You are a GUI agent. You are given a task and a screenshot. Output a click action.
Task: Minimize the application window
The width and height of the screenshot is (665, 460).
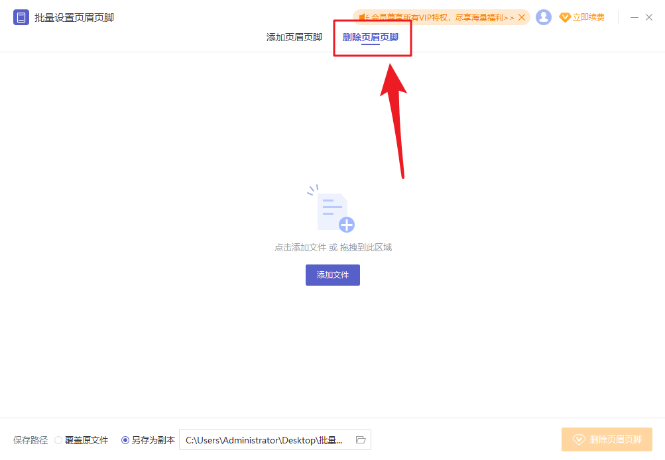pyautogui.click(x=634, y=17)
